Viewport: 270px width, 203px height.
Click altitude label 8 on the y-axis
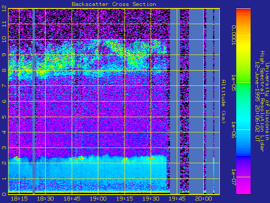tap(4, 70)
